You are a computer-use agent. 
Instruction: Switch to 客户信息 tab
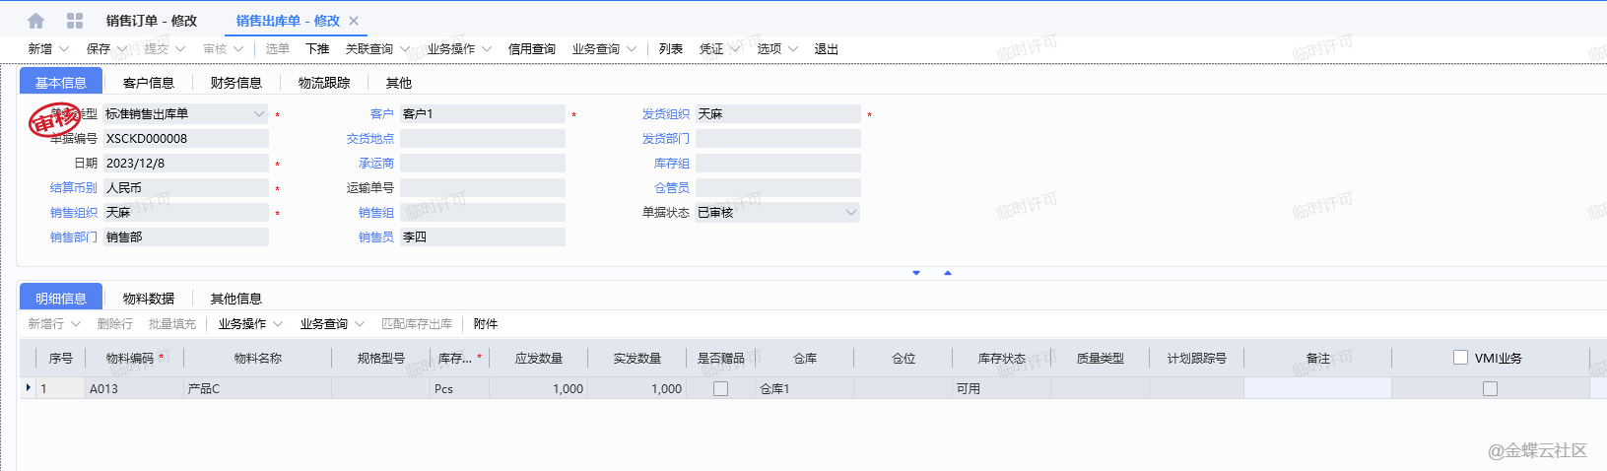point(149,83)
